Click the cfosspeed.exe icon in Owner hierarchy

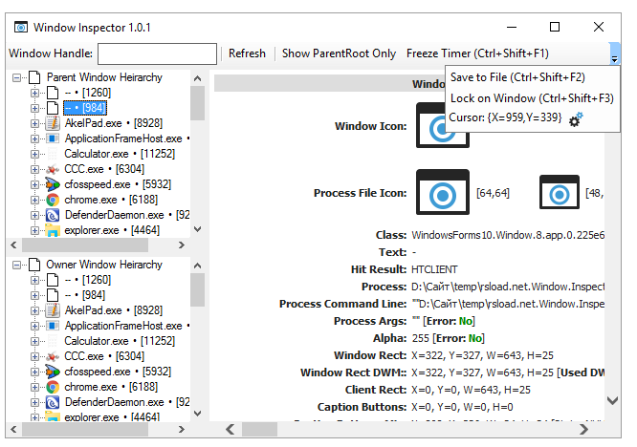[54, 372]
